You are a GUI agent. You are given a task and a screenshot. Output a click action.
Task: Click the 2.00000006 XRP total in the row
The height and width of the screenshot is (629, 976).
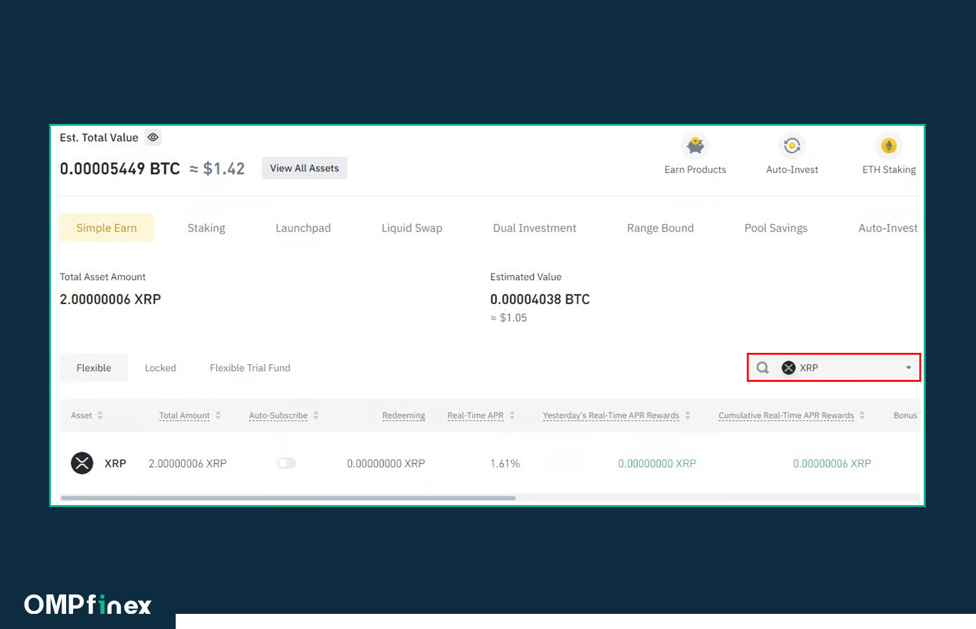[188, 464]
